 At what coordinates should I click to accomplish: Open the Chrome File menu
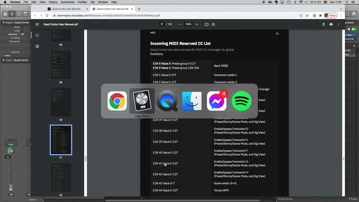click(26, 2)
